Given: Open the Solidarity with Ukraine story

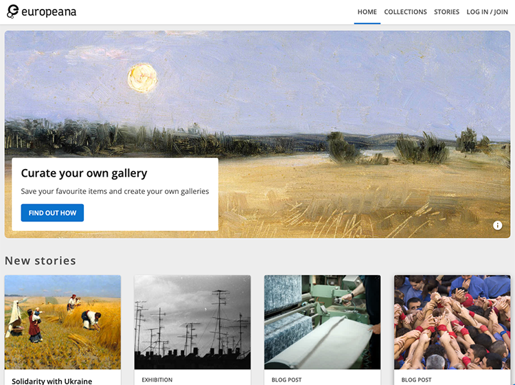Looking at the screenshot, I should tap(52, 381).
